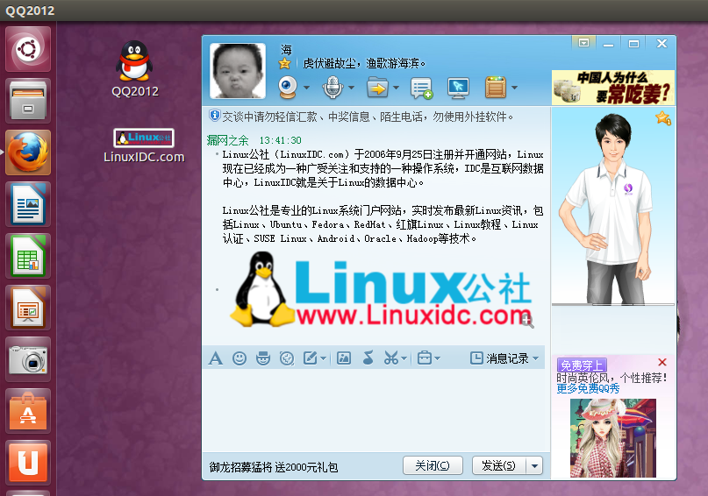Click the contact name 海

pyautogui.click(x=286, y=49)
